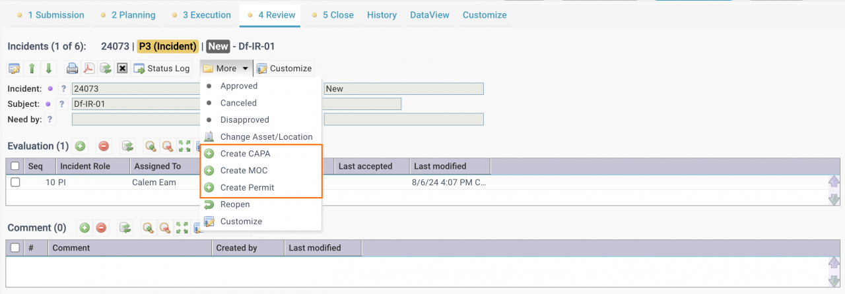Choose Create Permit from the More menu
Screen dimensions: 845x294
[x=247, y=188]
